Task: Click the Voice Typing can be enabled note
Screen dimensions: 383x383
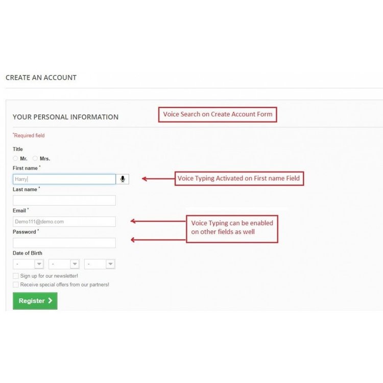Action: pyautogui.click(x=232, y=229)
